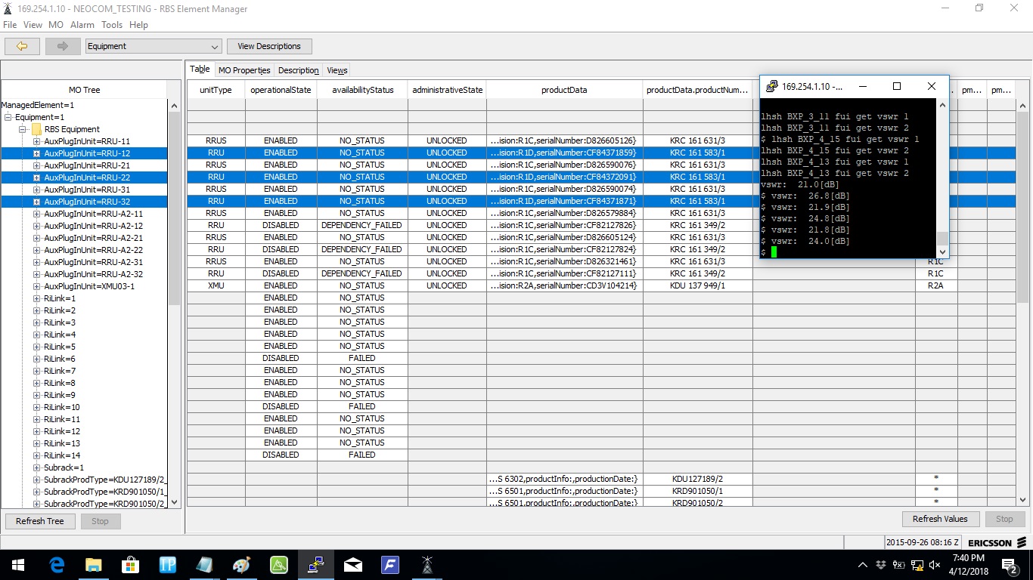The image size is (1033, 580).
Task: Click the Windows Start button
Action: click(x=18, y=565)
